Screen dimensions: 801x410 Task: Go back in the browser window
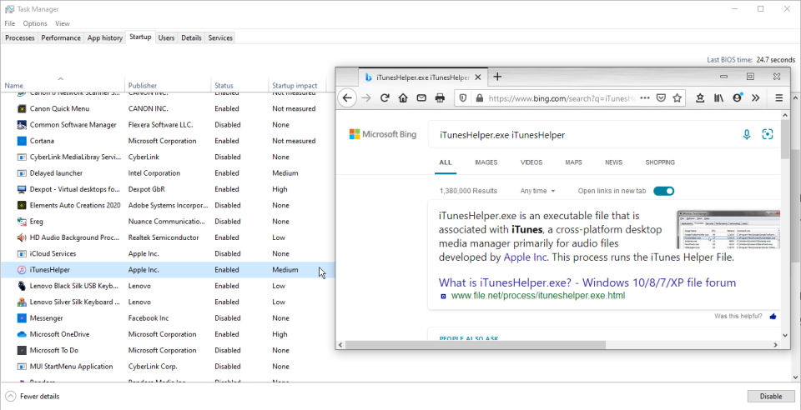pos(347,97)
